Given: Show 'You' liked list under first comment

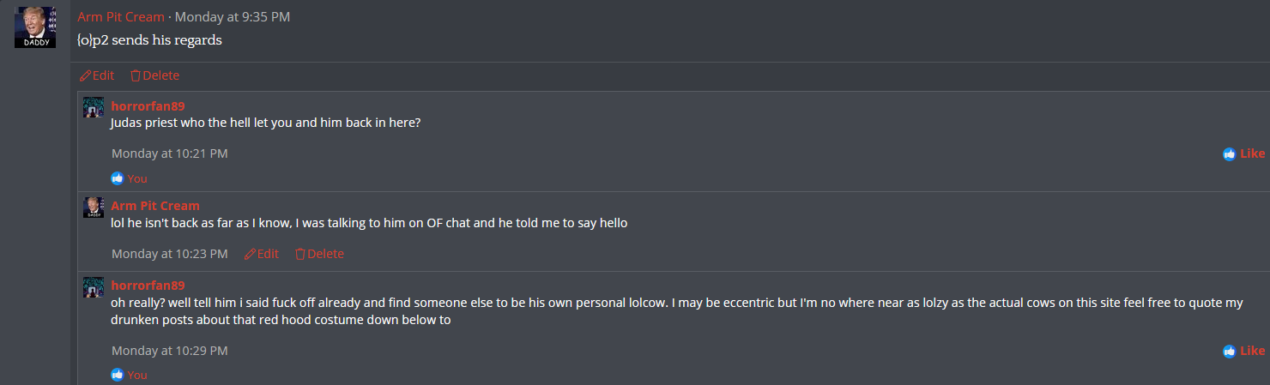Looking at the screenshot, I should 137,178.
